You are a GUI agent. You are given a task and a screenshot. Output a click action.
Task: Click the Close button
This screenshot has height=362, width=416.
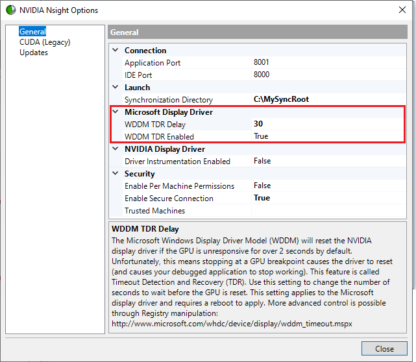point(384,348)
